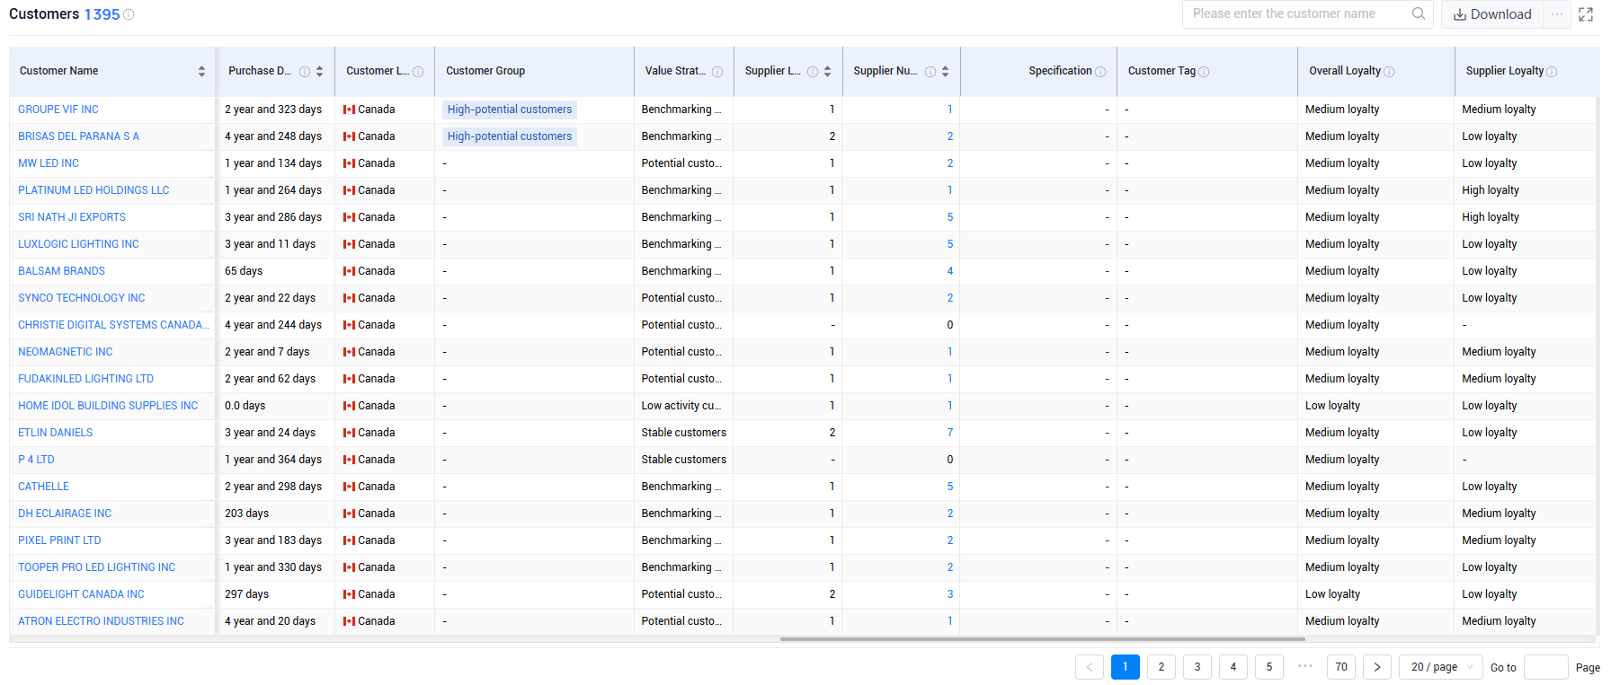Show info for Customer Tag column

point(1204,72)
